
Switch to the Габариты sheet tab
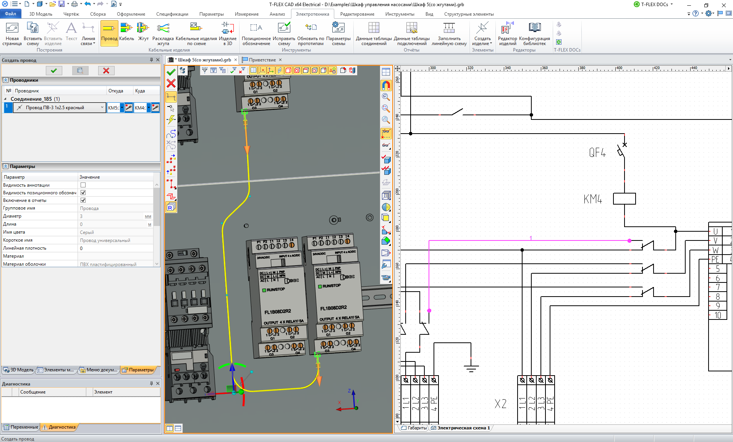click(x=414, y=428)
